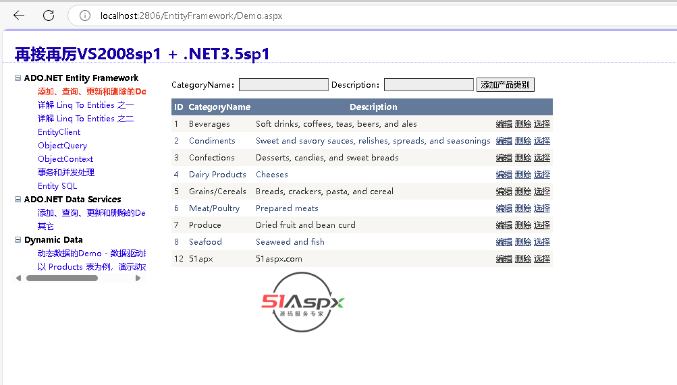Viewport: 677px width, 385px height.
Task: Click the tree scrollbar left arrow
Action: (18, 278)
